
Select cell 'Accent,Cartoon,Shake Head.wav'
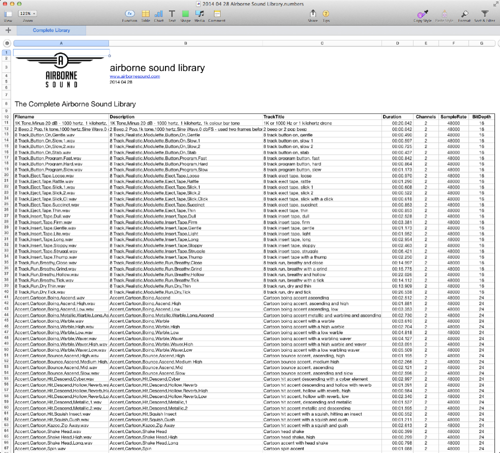(61, 432)
